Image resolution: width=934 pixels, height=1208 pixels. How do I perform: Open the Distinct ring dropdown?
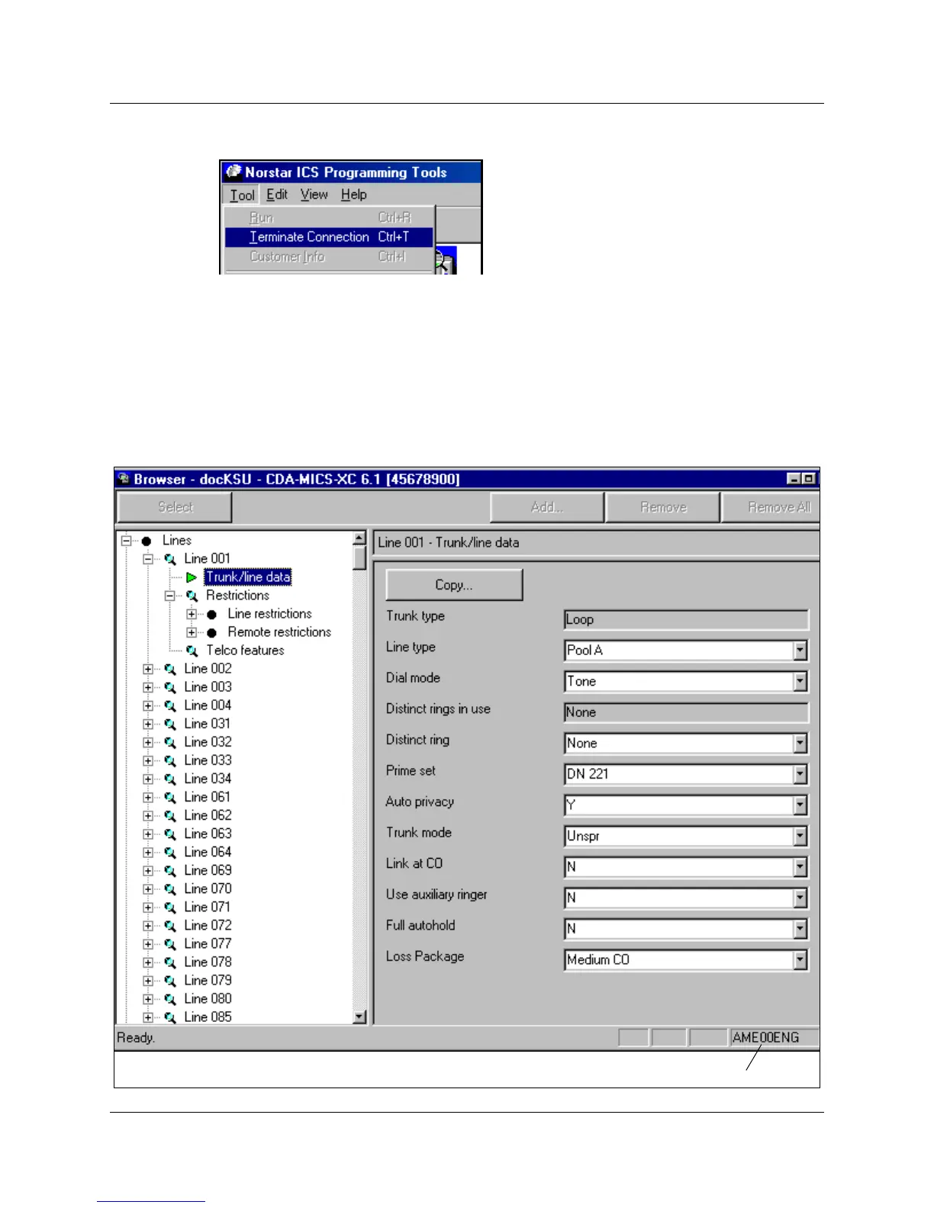pos(800,744)
